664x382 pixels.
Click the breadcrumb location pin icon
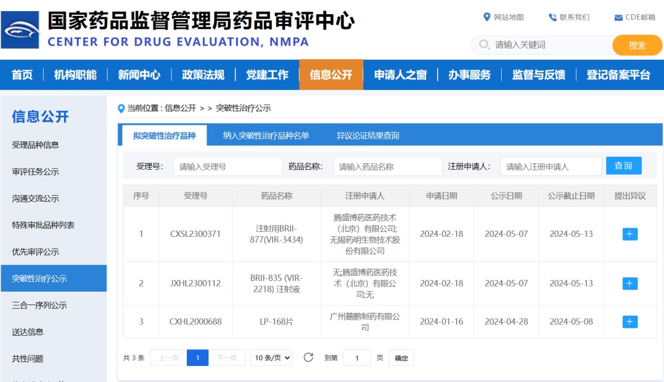[x=121, y=108]
